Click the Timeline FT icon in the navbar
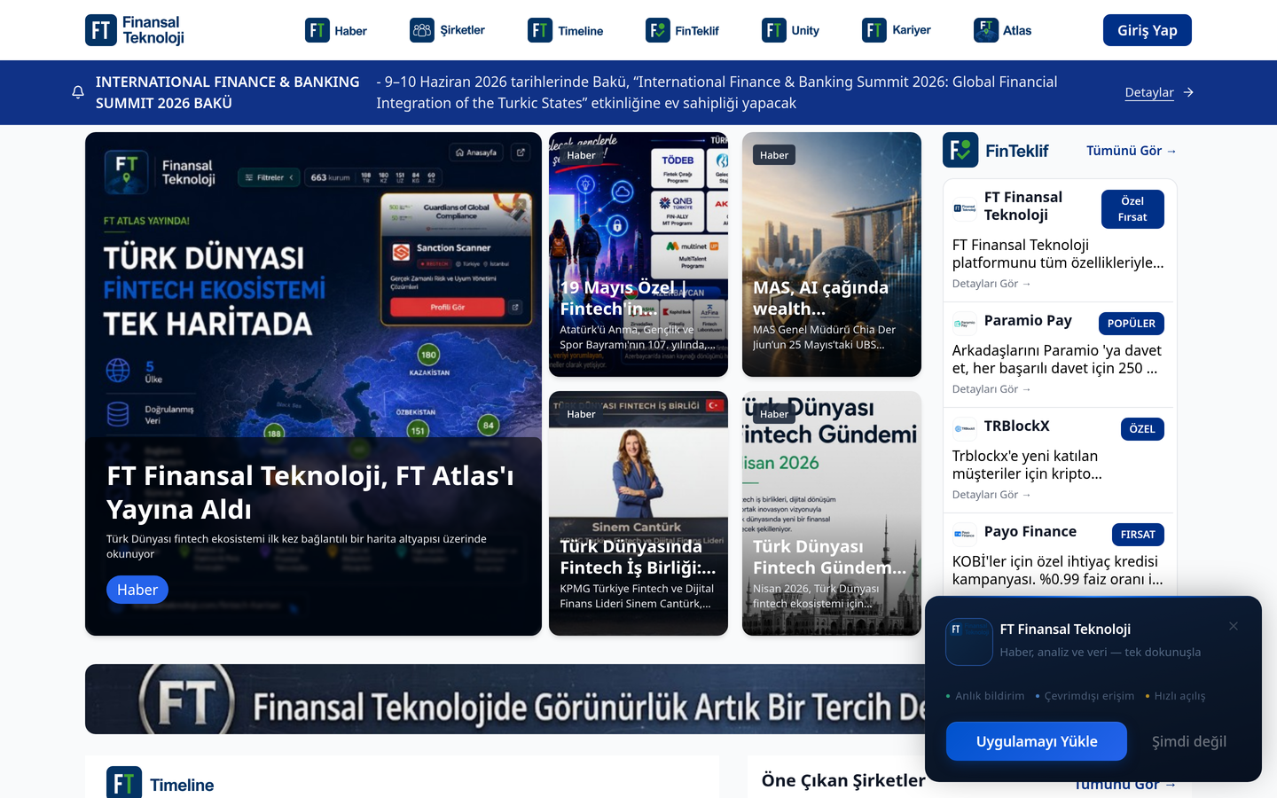The height and width of the screenshot is (798, 1277). point(540,30)
